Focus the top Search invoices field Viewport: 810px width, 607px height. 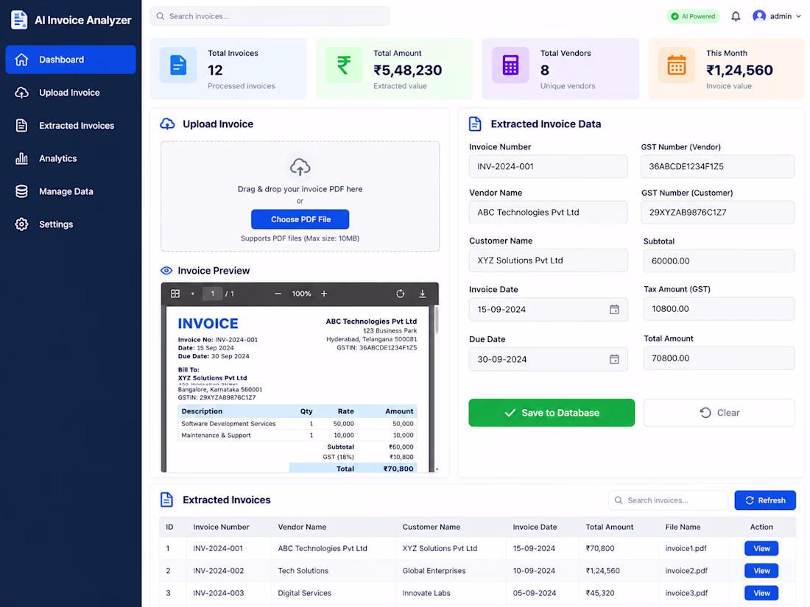click(x=270, y=16)
